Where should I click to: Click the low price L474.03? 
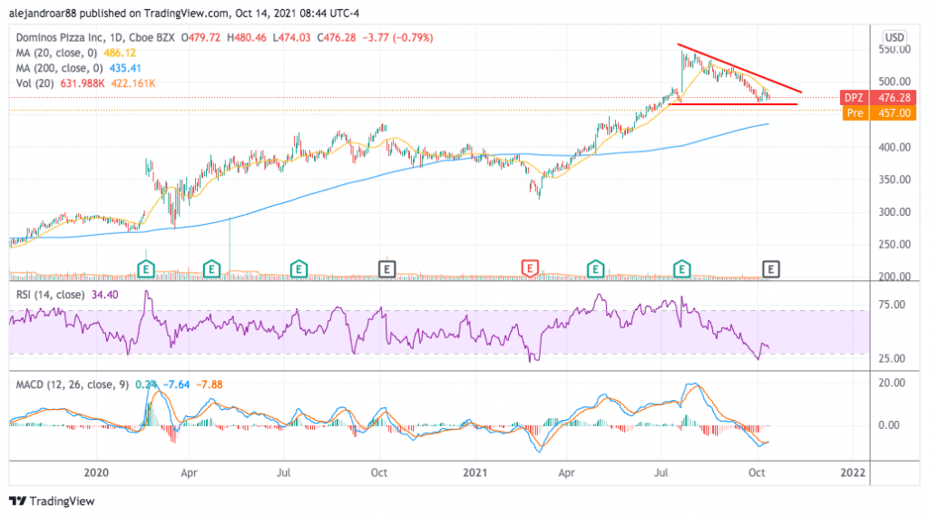tap(291, 37)
